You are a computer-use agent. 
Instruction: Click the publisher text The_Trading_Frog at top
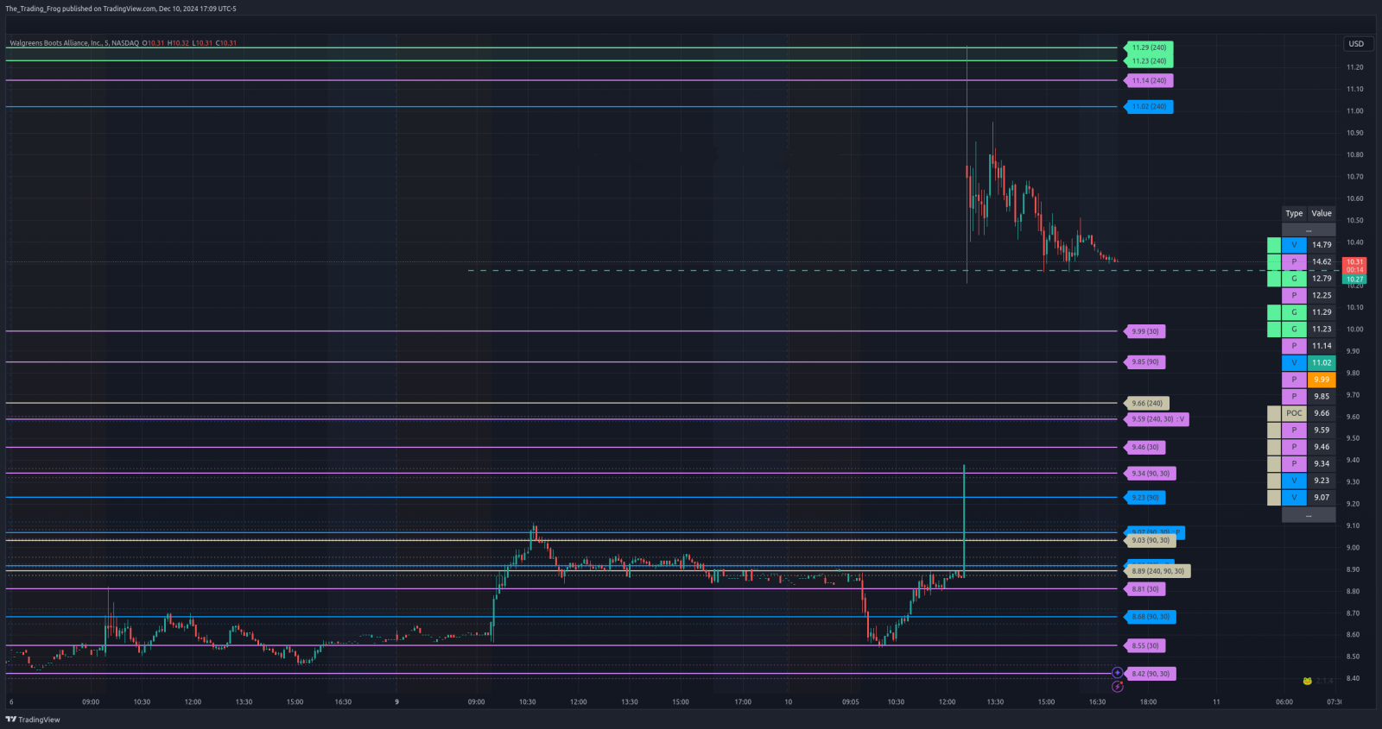pos(33,9)
